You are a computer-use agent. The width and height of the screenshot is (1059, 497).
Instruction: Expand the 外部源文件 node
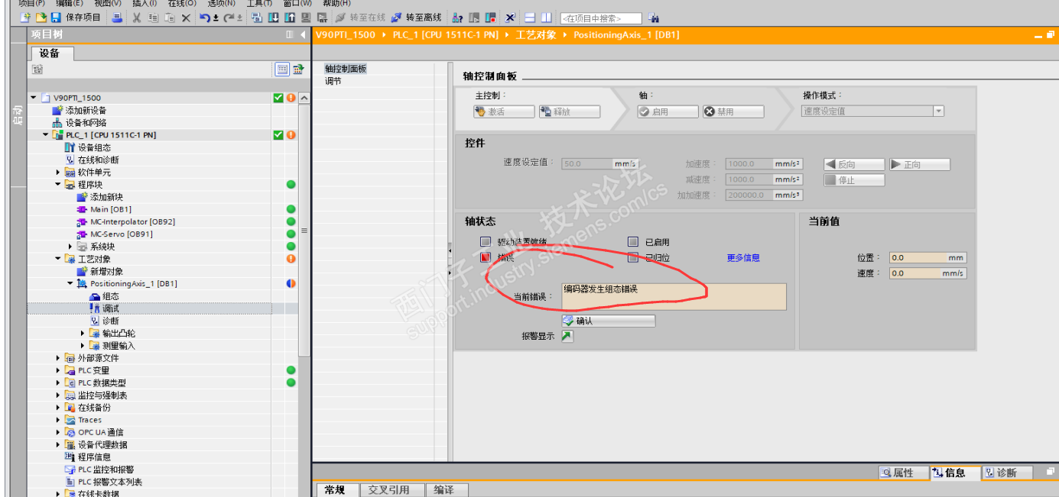click(57, 358)
